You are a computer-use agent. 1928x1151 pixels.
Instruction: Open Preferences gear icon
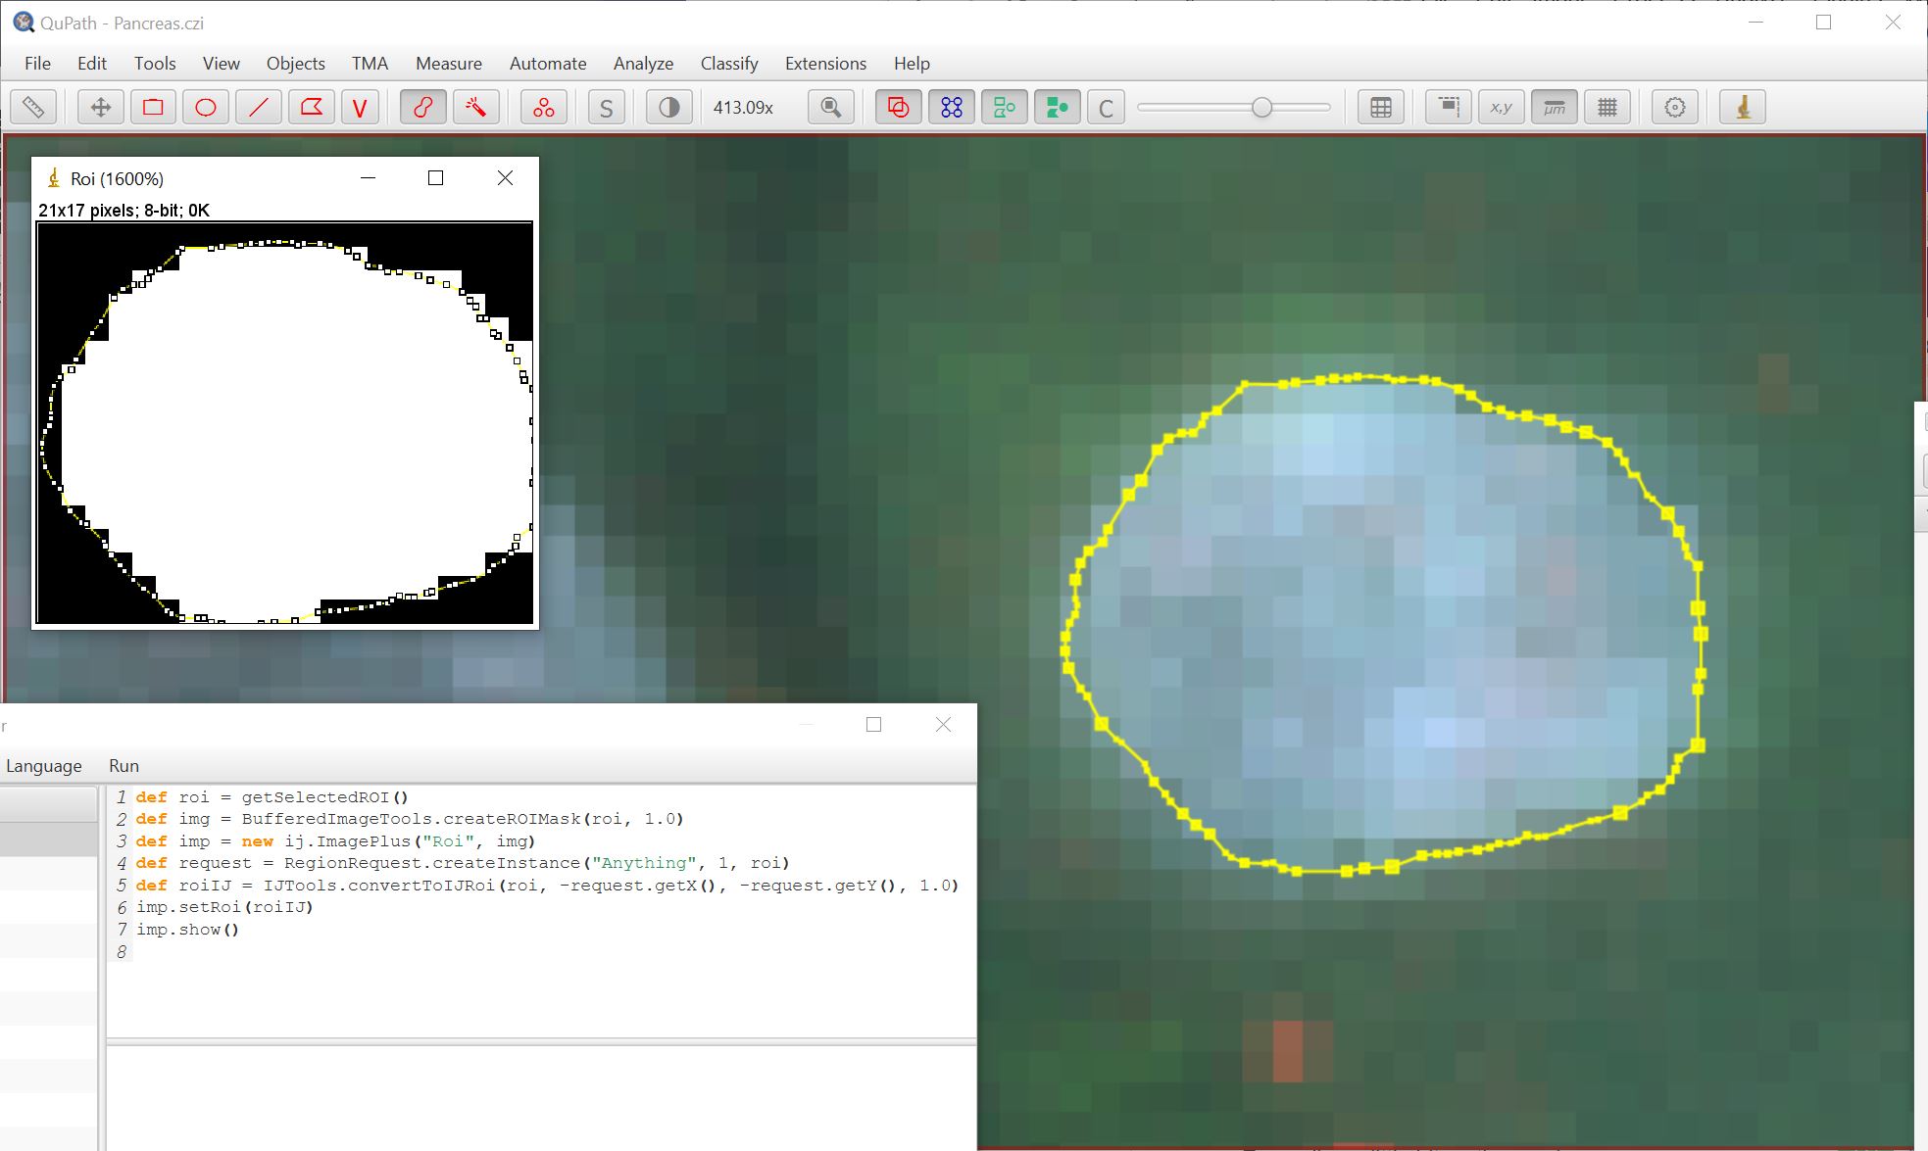(x=1675, y=107)
